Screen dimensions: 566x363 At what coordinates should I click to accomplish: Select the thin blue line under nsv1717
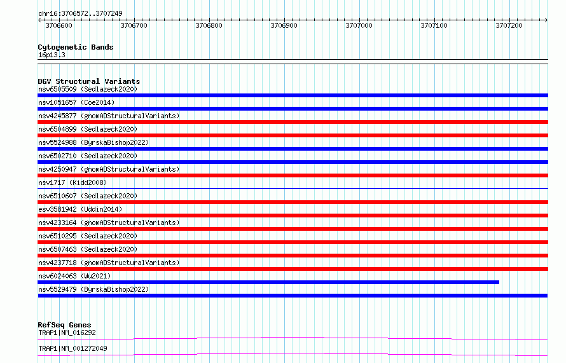293,188
